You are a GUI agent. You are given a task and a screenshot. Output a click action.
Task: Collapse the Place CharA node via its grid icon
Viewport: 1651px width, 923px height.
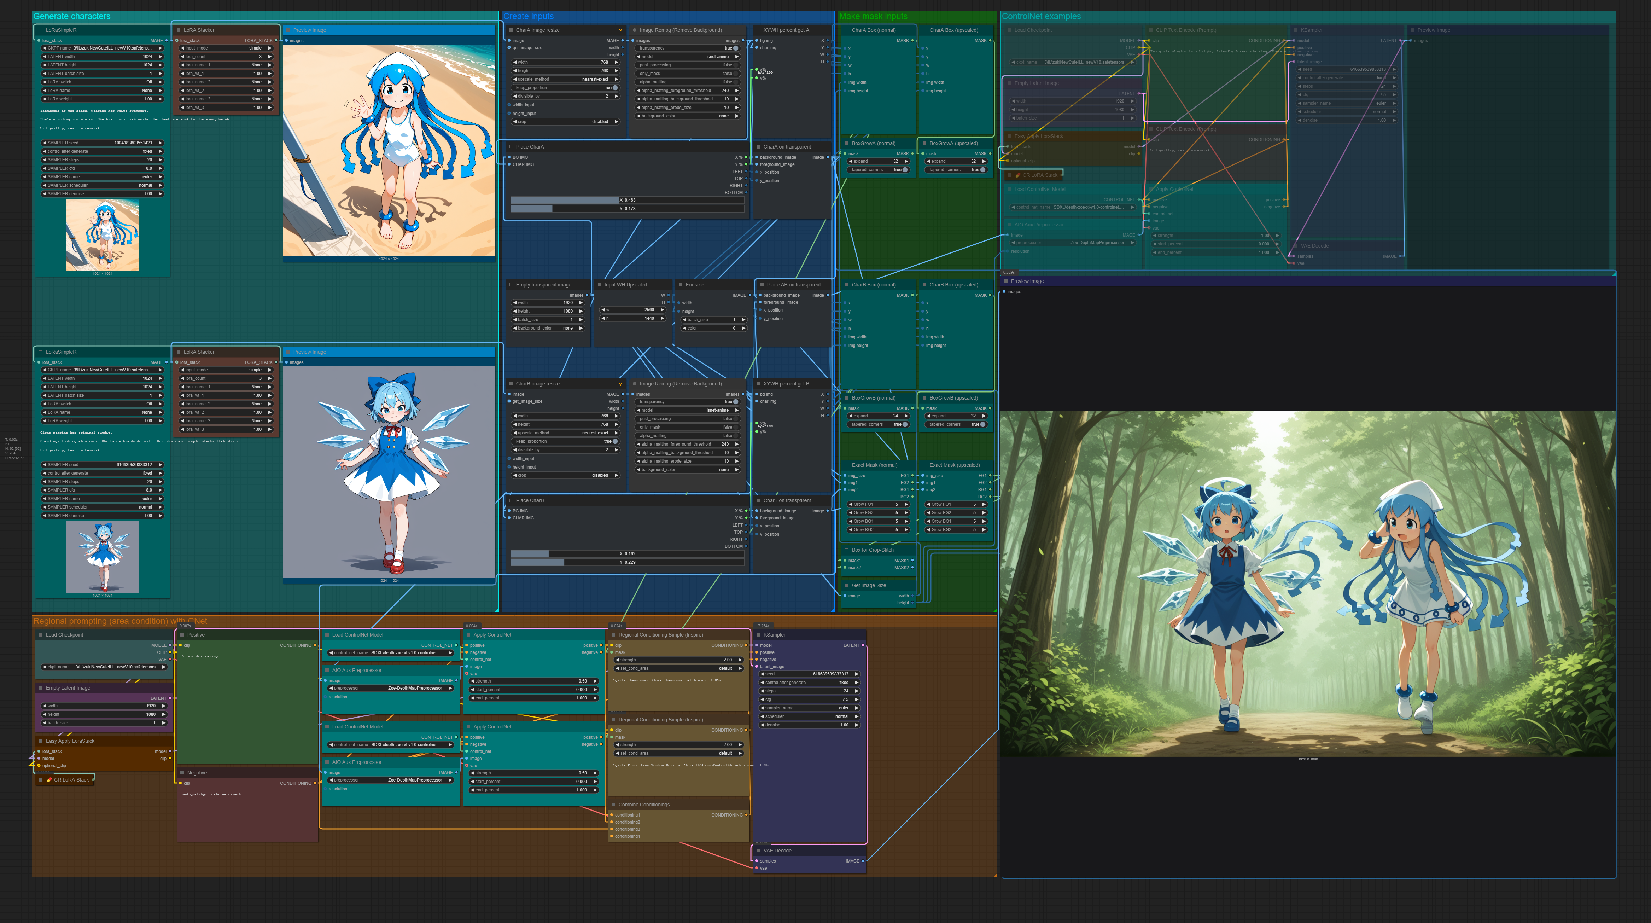tap(511, 147)
